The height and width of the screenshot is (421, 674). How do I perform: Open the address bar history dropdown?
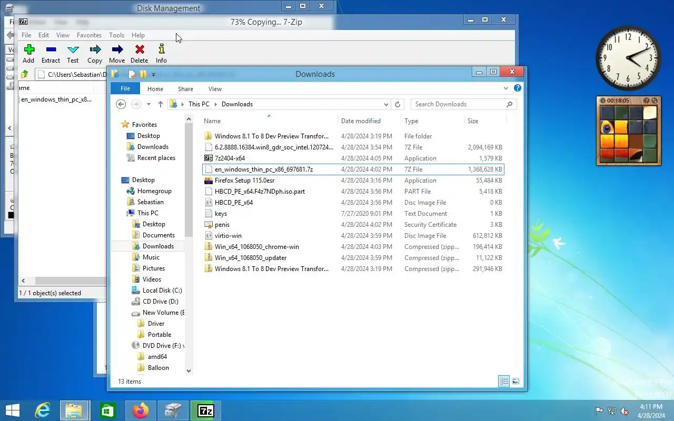[x=386, y=104]
